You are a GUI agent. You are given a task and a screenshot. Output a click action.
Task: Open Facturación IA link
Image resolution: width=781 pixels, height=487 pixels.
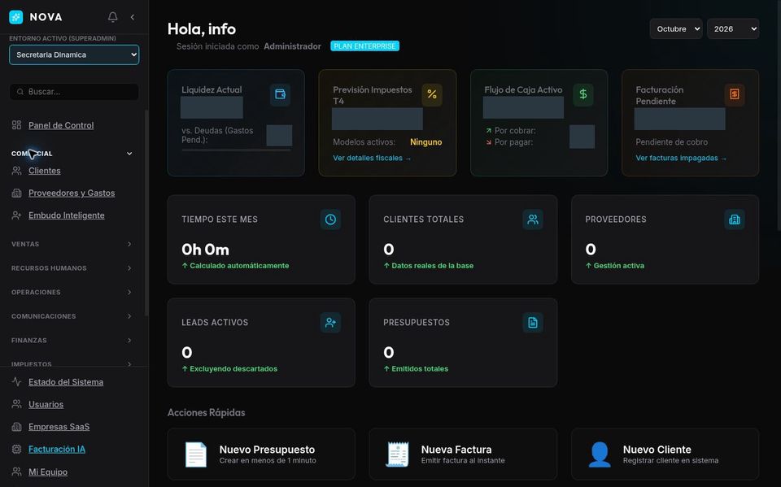tap(57, 449)
